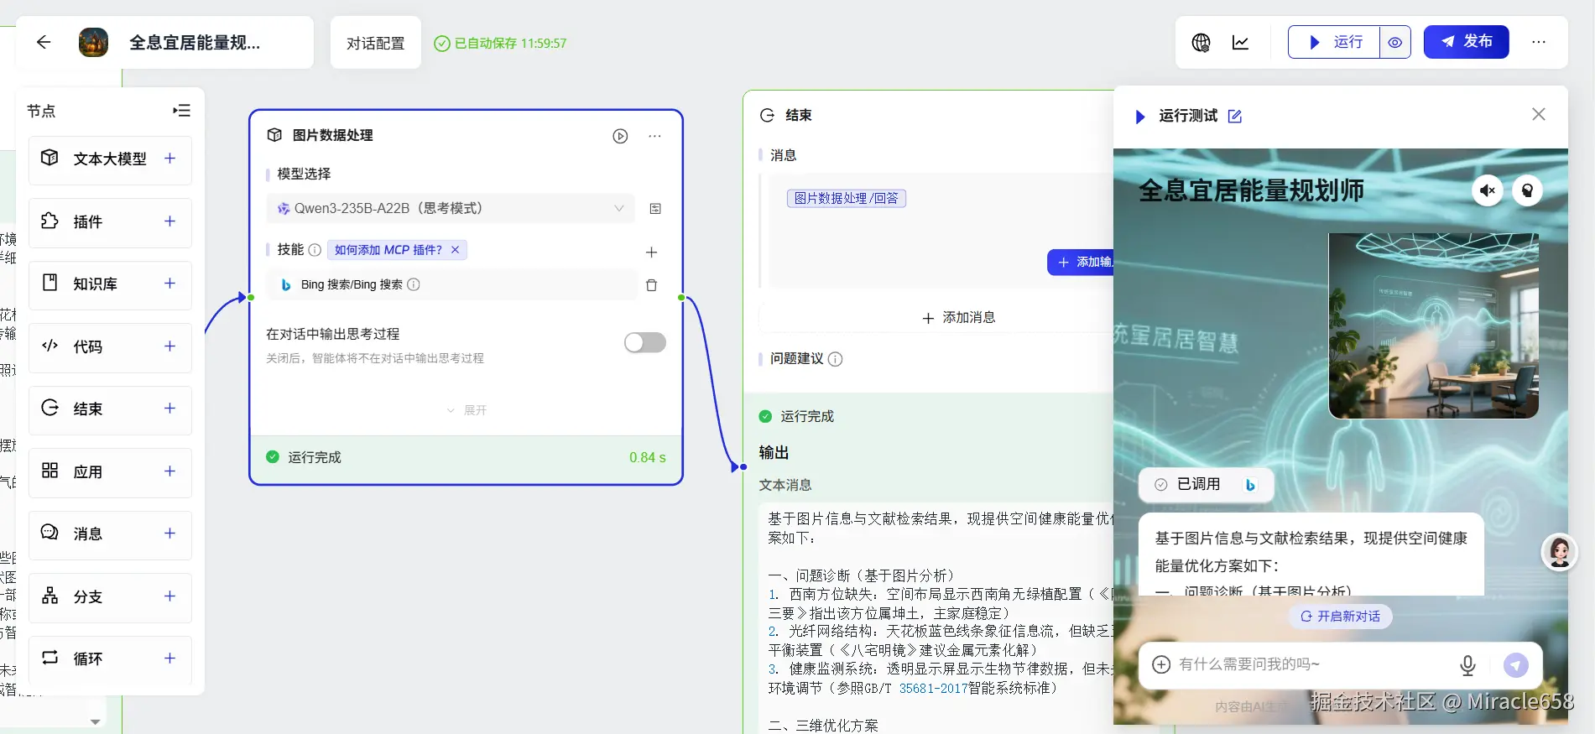The width and height of the screenshot is (1595, 734).
Task: Open the top-right more options menu
Action: point(1538,42)
